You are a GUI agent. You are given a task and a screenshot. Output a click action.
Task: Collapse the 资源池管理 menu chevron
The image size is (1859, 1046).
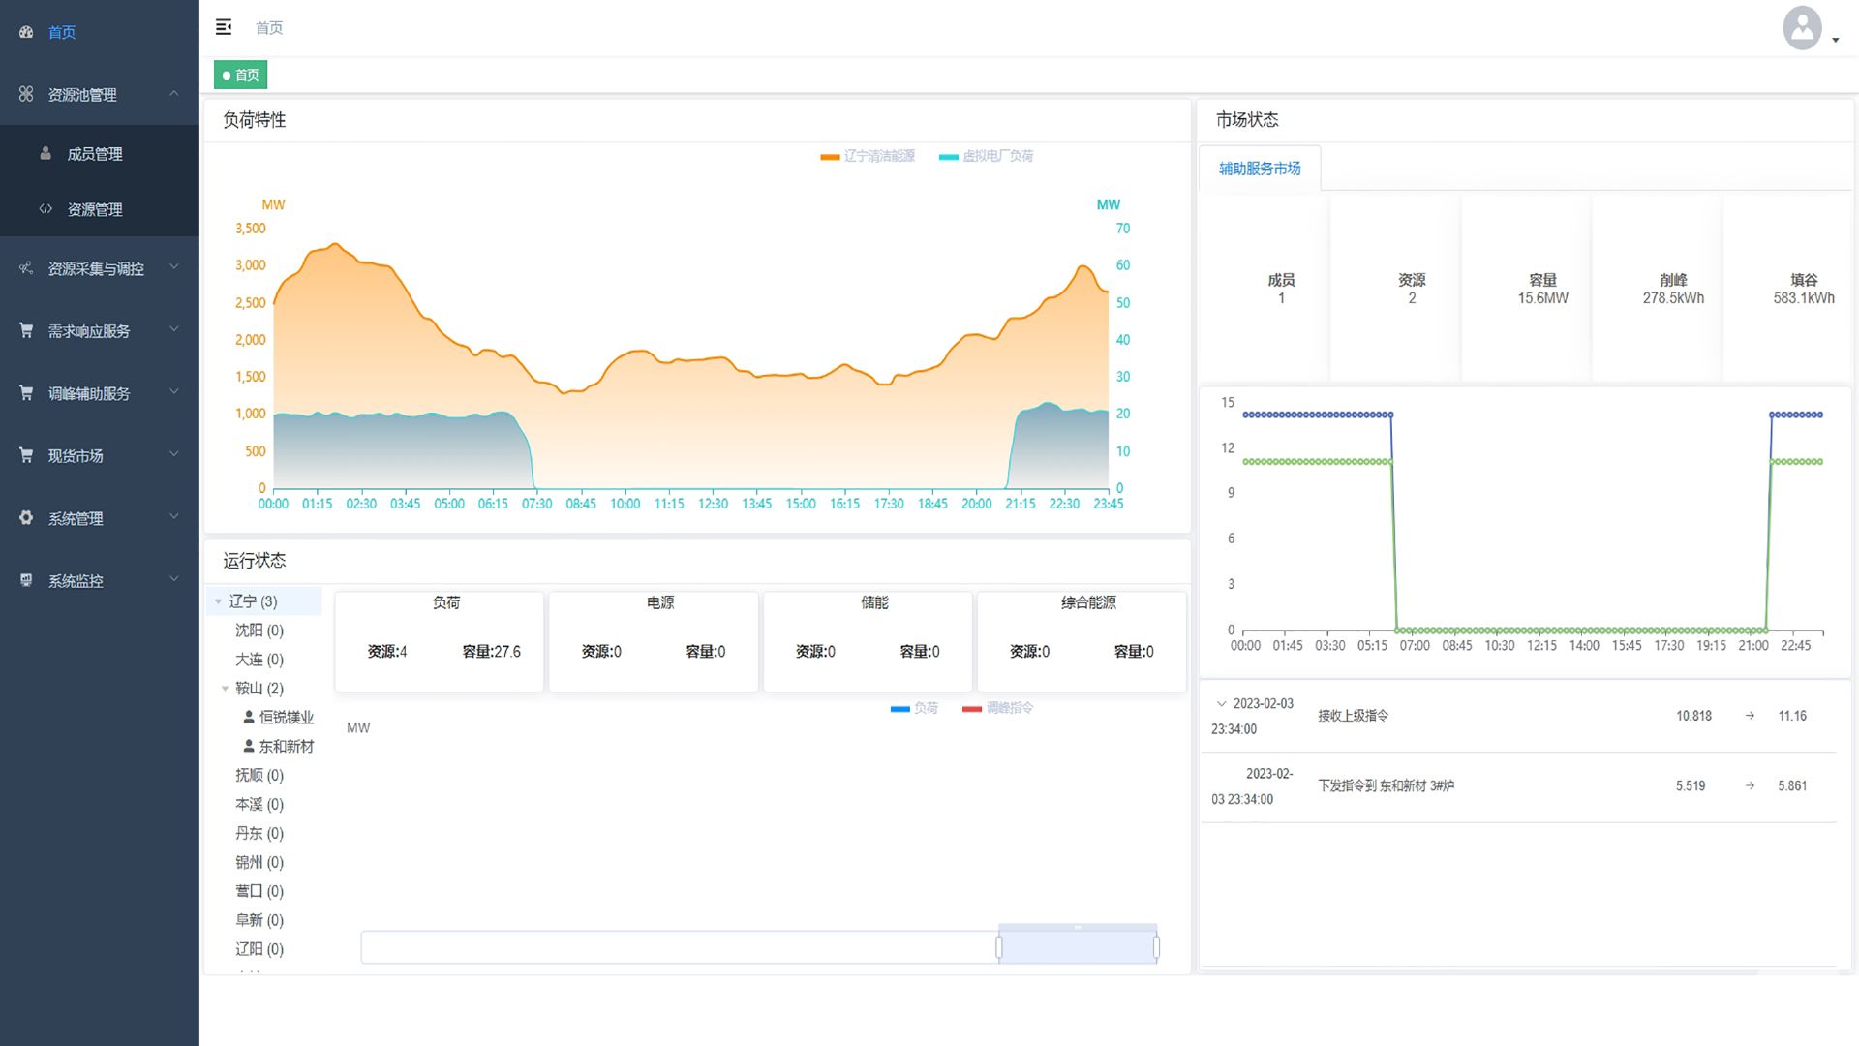click(174, 93)
